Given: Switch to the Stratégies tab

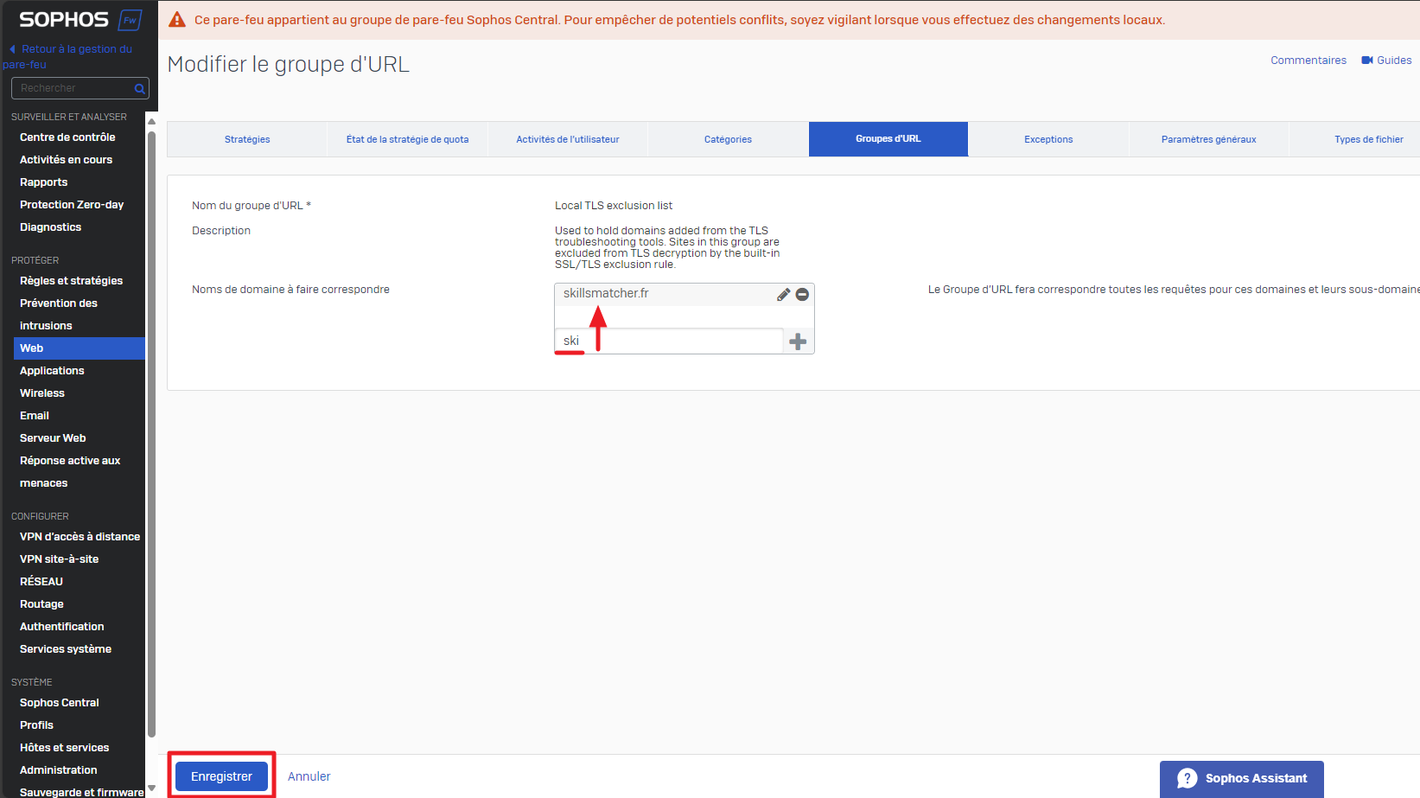Looking at the screenshot, I should click(247, 139).
